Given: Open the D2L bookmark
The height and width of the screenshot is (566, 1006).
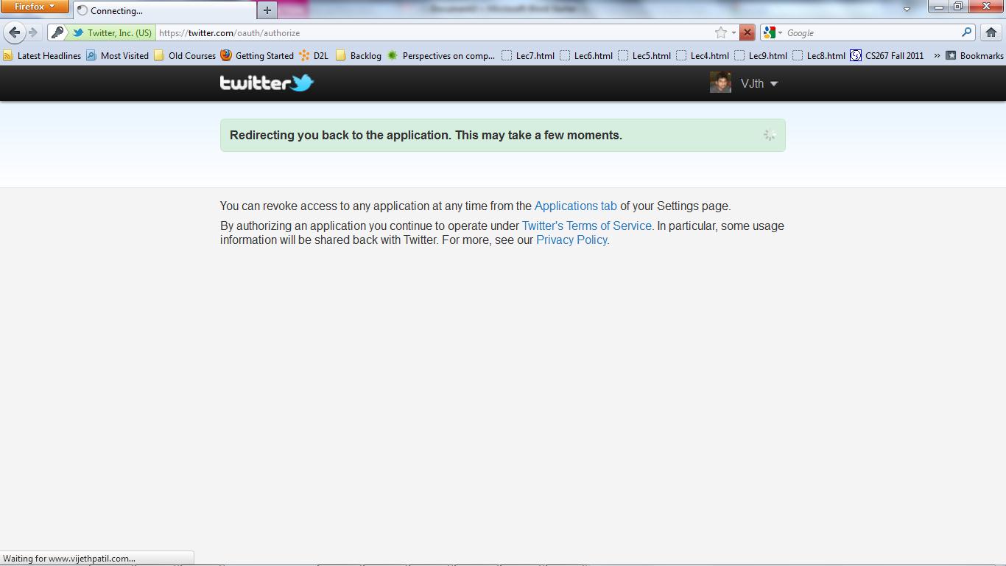Looking at the screenshot, I should click(x=314, y=55).
